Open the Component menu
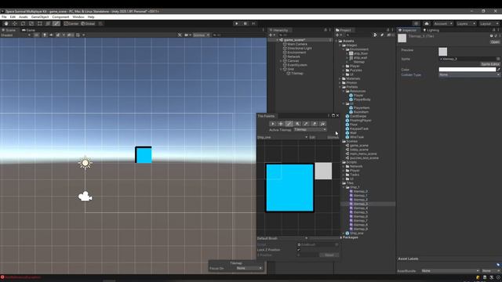Viewport: 502px width, 282px height. (60, 17)
